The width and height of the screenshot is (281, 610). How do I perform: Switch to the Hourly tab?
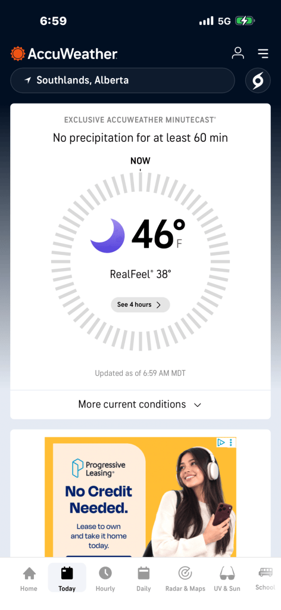point(105,579)
